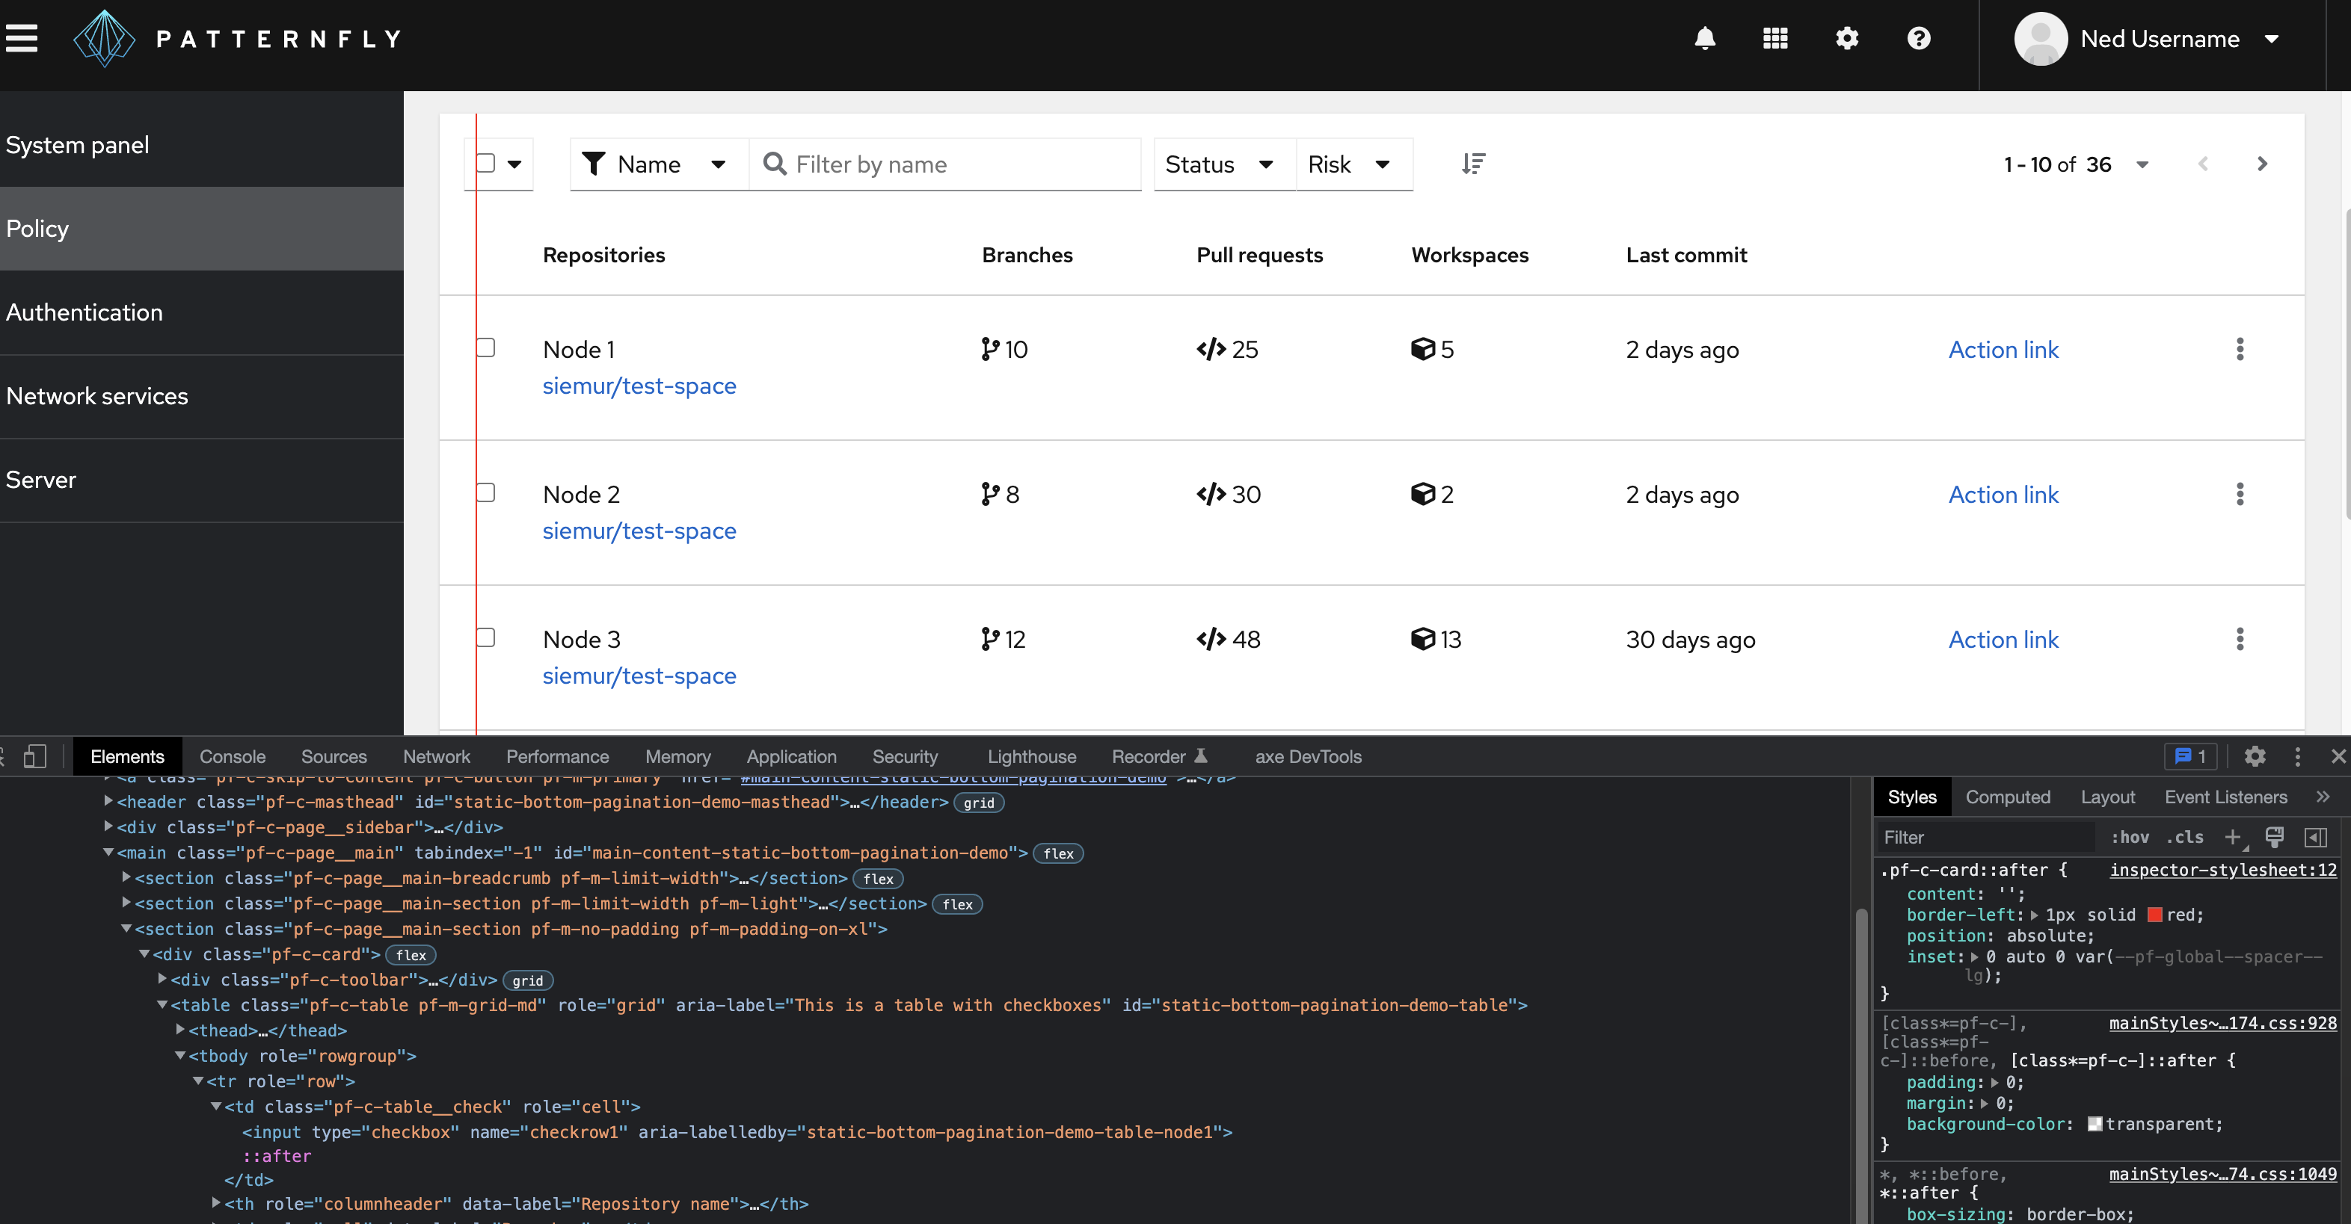Toggle the hamburger navigation menu
The image size is (2351, 1224).
(22, 38)
